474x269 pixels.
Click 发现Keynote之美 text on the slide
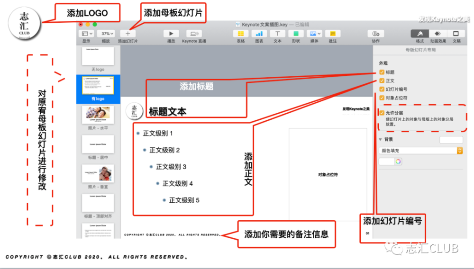(356, 108)
